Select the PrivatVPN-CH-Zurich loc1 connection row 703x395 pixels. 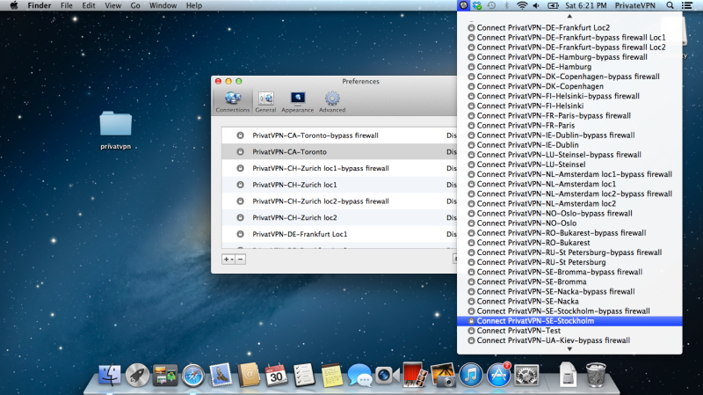point(294,185)
